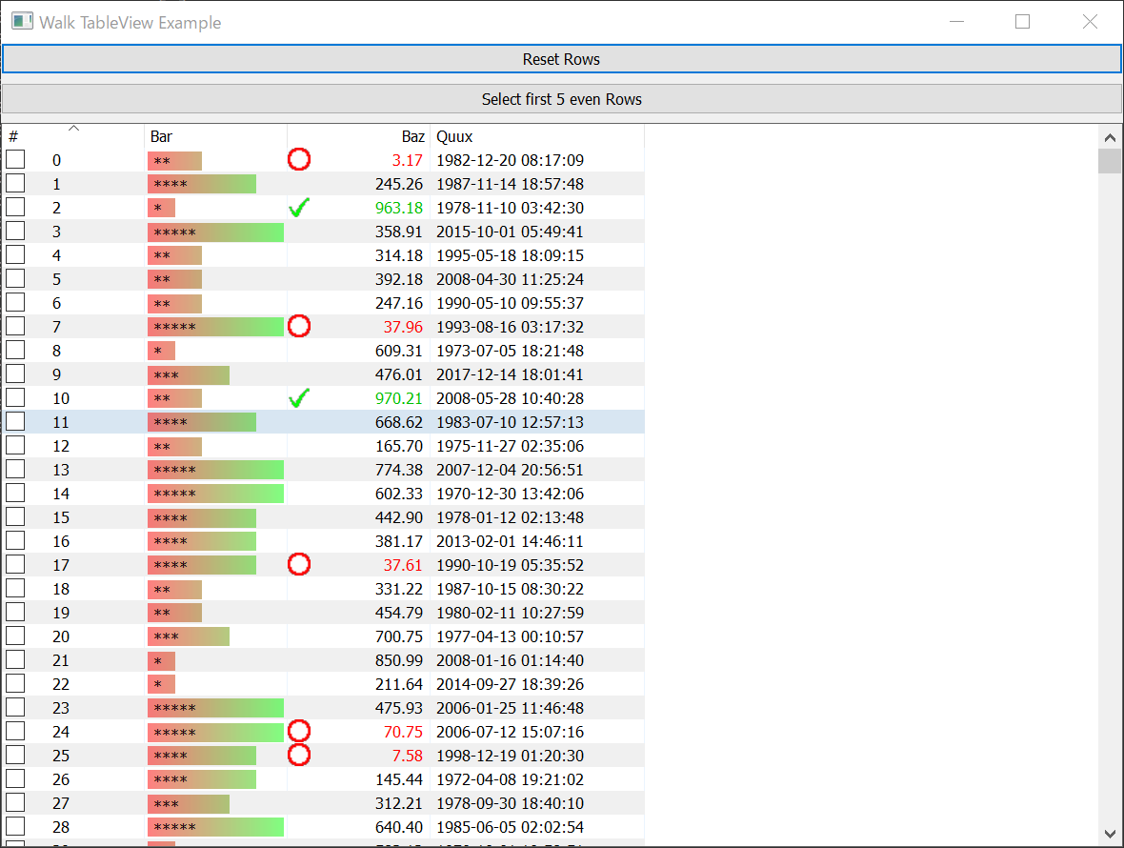Click the Bar column header
This screenshot has width=1124, height=848.
click(216, 136)
